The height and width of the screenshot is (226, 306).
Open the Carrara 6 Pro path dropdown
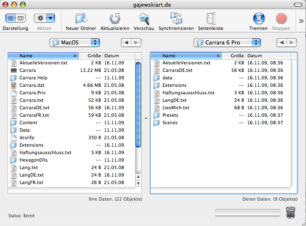(x=227, y=42)
